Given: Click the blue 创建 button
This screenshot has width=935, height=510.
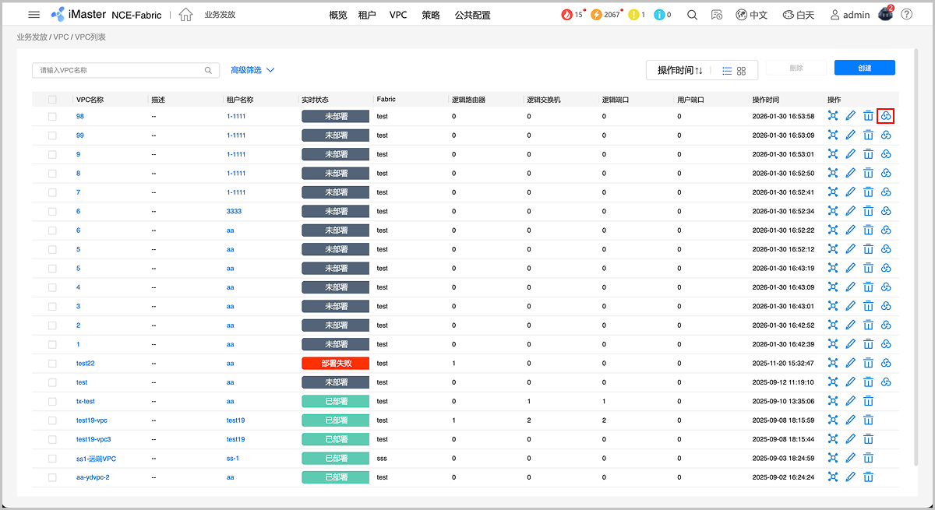Looking at the screenshot, I should [x=864, y=68].
